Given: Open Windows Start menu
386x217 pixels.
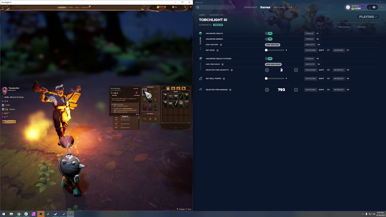Looking at the screenshot, I should (3, 214).
